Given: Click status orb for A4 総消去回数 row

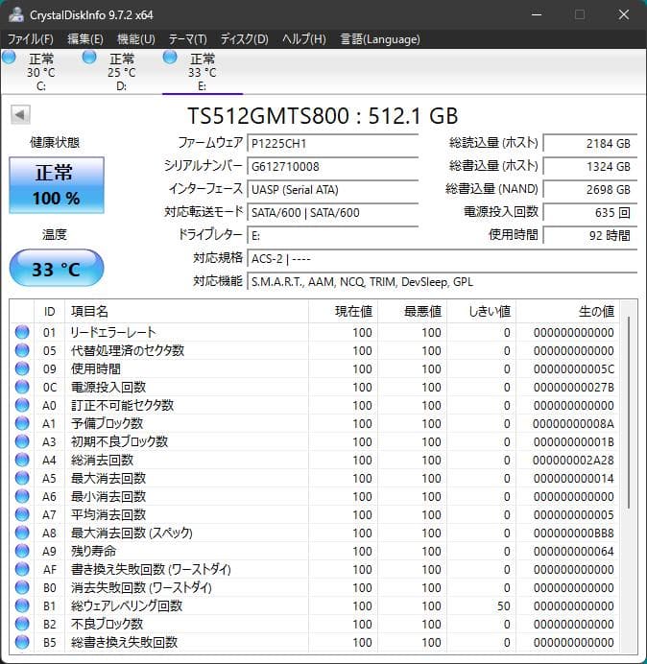Looking at the screenshot, I should (22, 460).
